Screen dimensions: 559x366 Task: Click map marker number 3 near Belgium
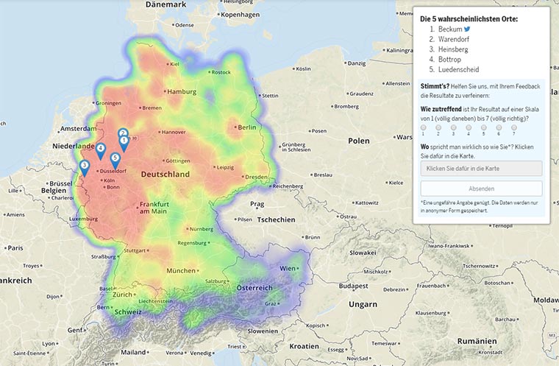85,167
